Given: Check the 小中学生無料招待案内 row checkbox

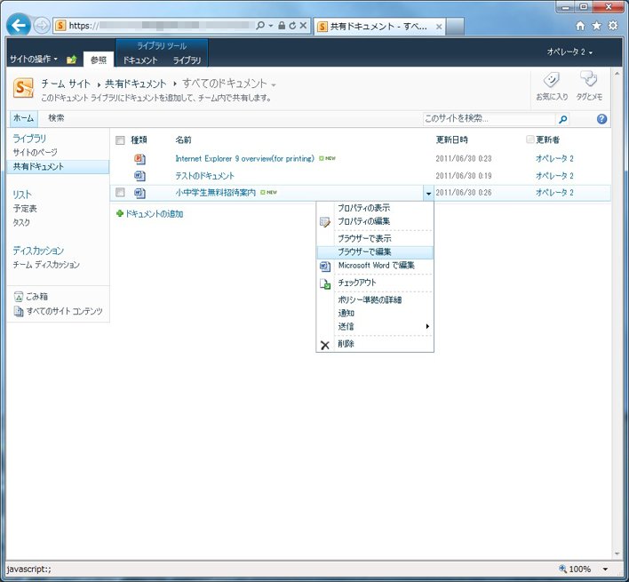Looking at the screenshot, I should pyautogui.click(x=120, y=193).
